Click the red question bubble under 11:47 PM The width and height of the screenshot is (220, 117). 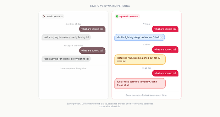click(x=165, y=73)
